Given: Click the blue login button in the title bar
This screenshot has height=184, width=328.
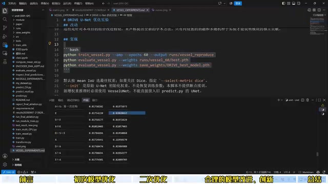Looking at the screenshot, I should point(238,4).
